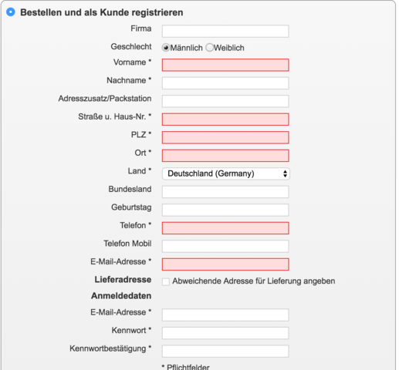
Task: Click the Kennwortbestätigung input field
Action: tap(225, 351)
